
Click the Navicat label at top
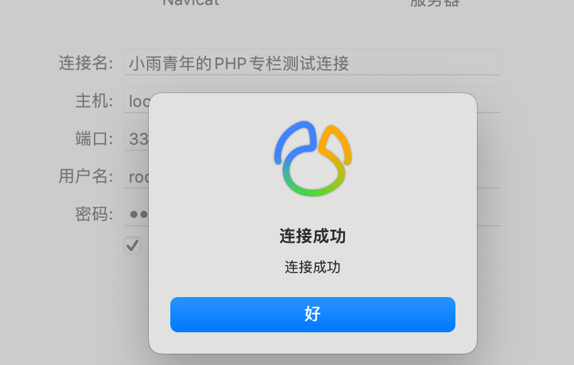[190, 3]
